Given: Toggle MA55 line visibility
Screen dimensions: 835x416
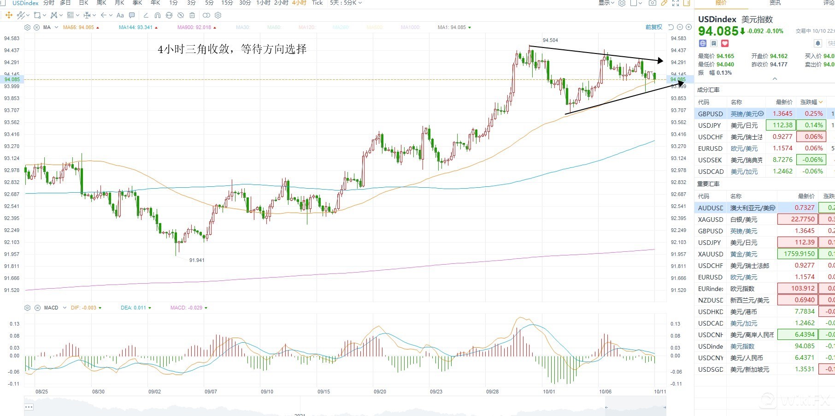Looking at the screenshot, I should 81,27.
